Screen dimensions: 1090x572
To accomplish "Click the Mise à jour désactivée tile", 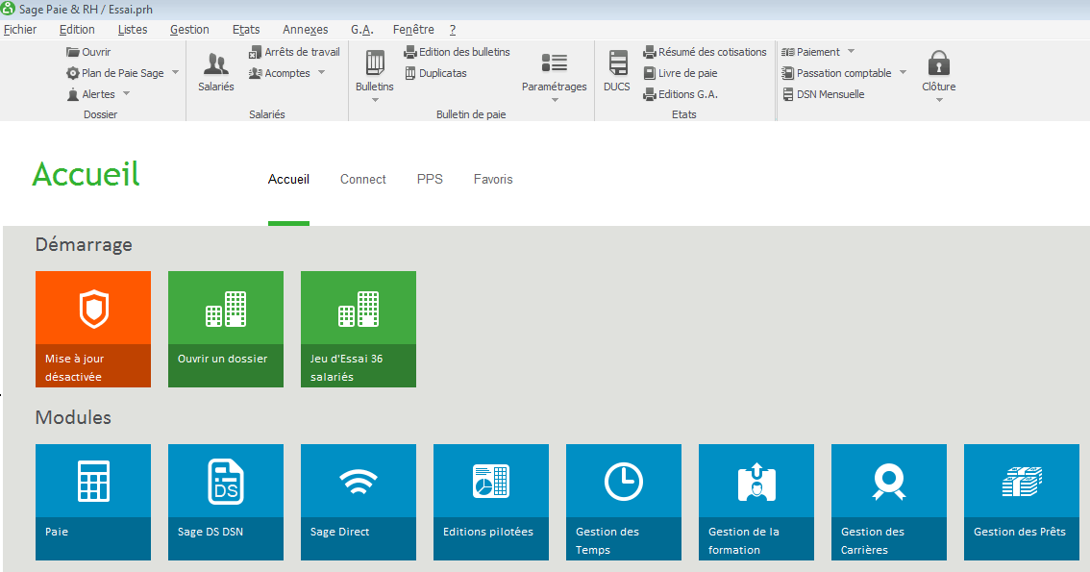I will coord(93,328).
